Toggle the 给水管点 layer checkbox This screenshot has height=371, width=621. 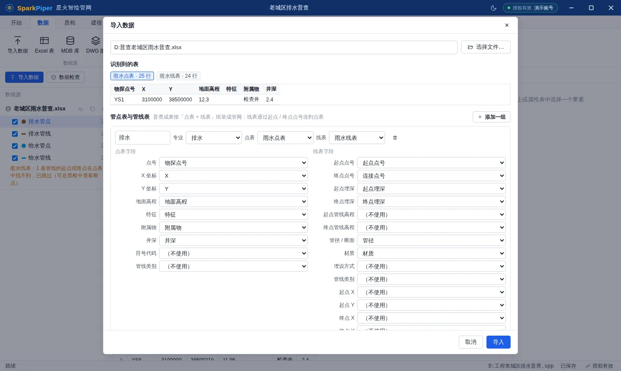point(15,146)
